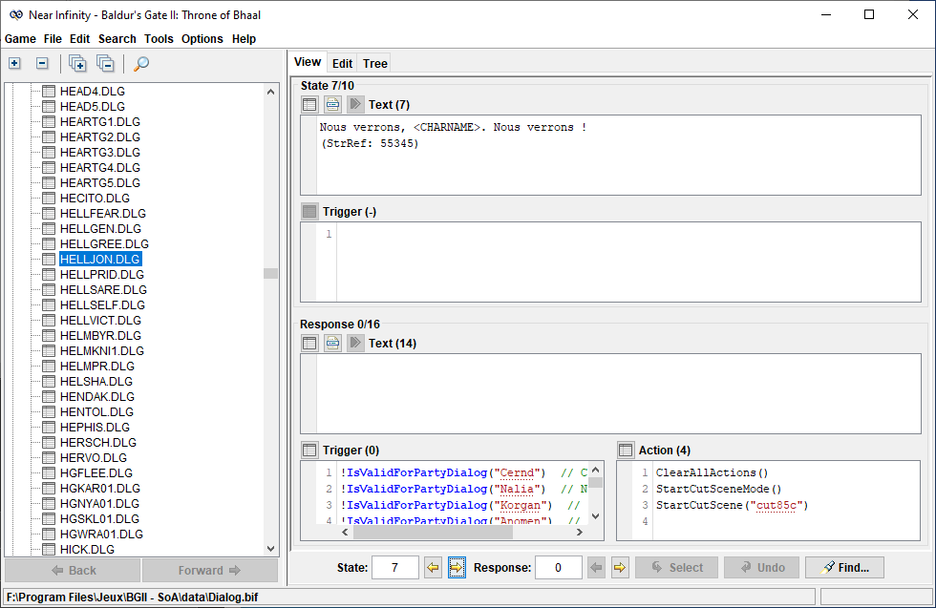Click the file tree scrollbar down arrow
Viewport: 936px width, 608px height.
[x=270, y=549]
